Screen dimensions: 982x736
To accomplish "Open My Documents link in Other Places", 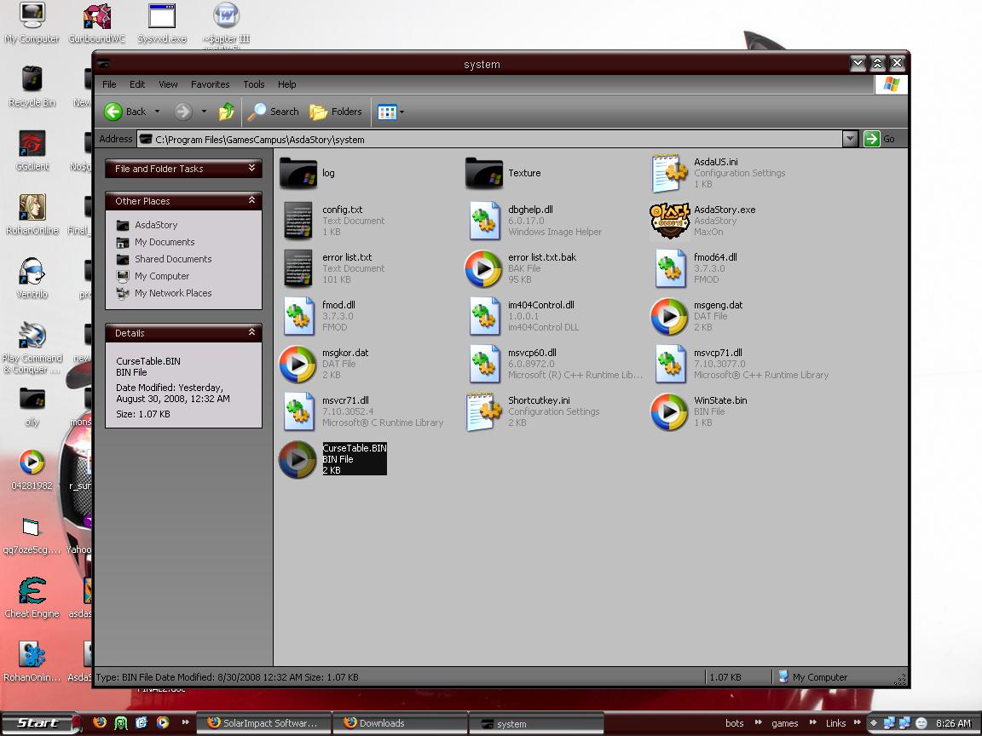I will tap(165, 242).
